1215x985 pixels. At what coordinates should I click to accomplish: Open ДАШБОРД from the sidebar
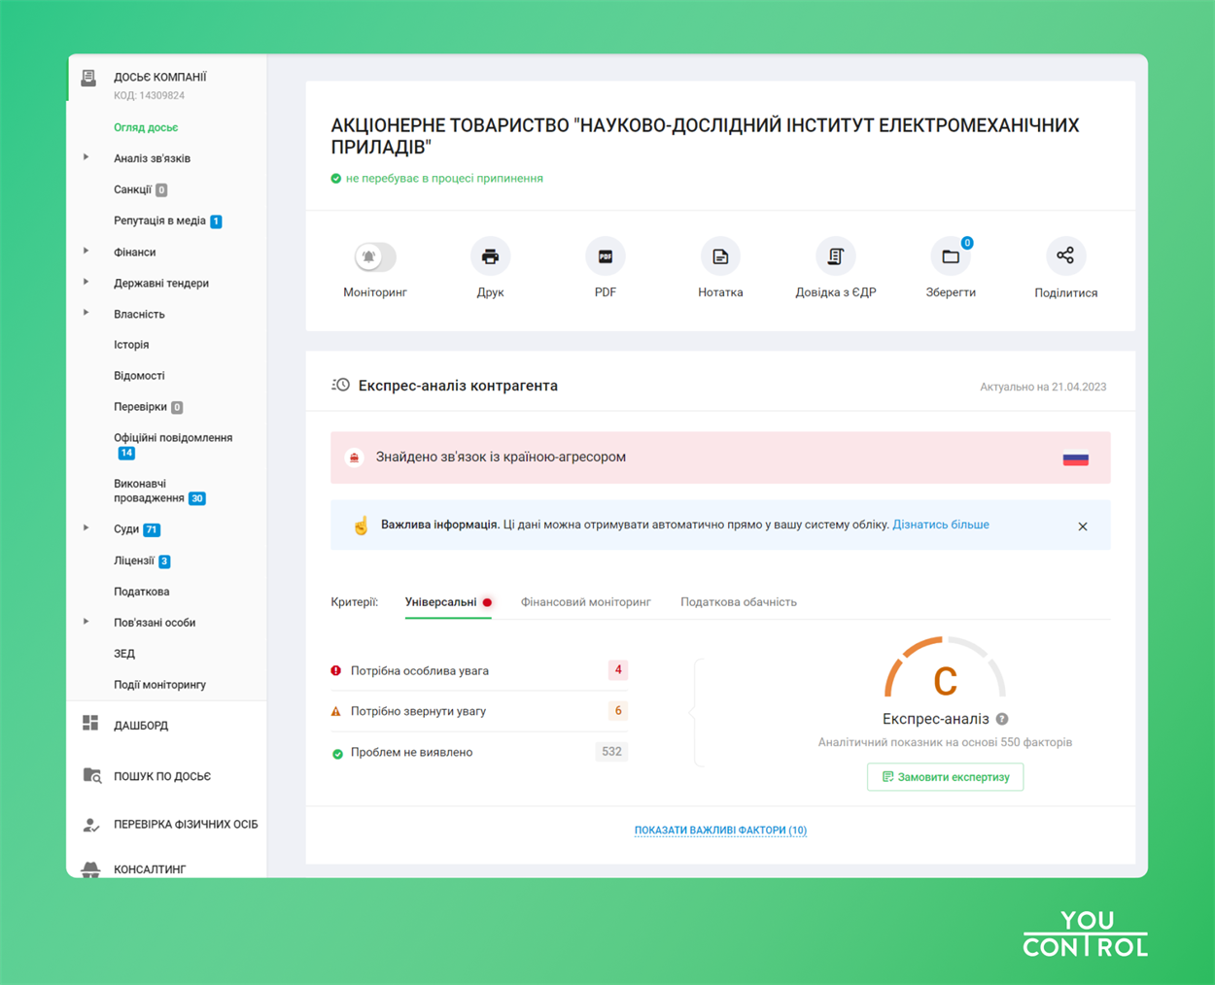pyautogui.click(x=141, y=726)
